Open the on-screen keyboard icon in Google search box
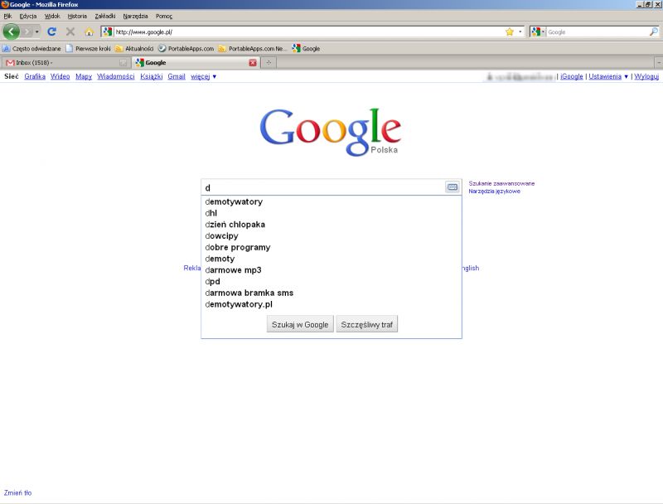663x504 pixels. 452,187
